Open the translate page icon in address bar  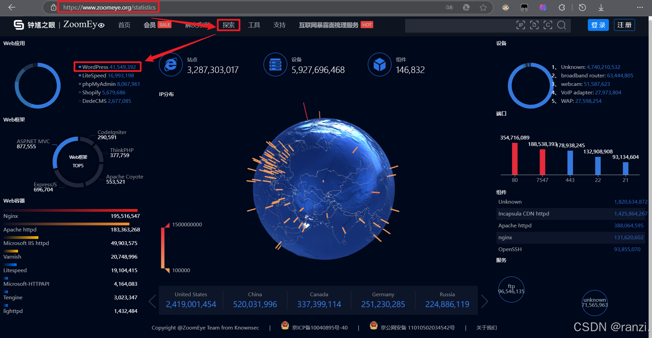[449, 7]
